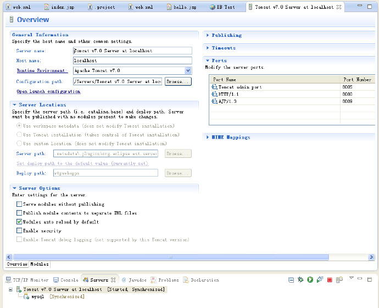Click the Server name input field
Viewport: 379px width, 308px height.
132,51
